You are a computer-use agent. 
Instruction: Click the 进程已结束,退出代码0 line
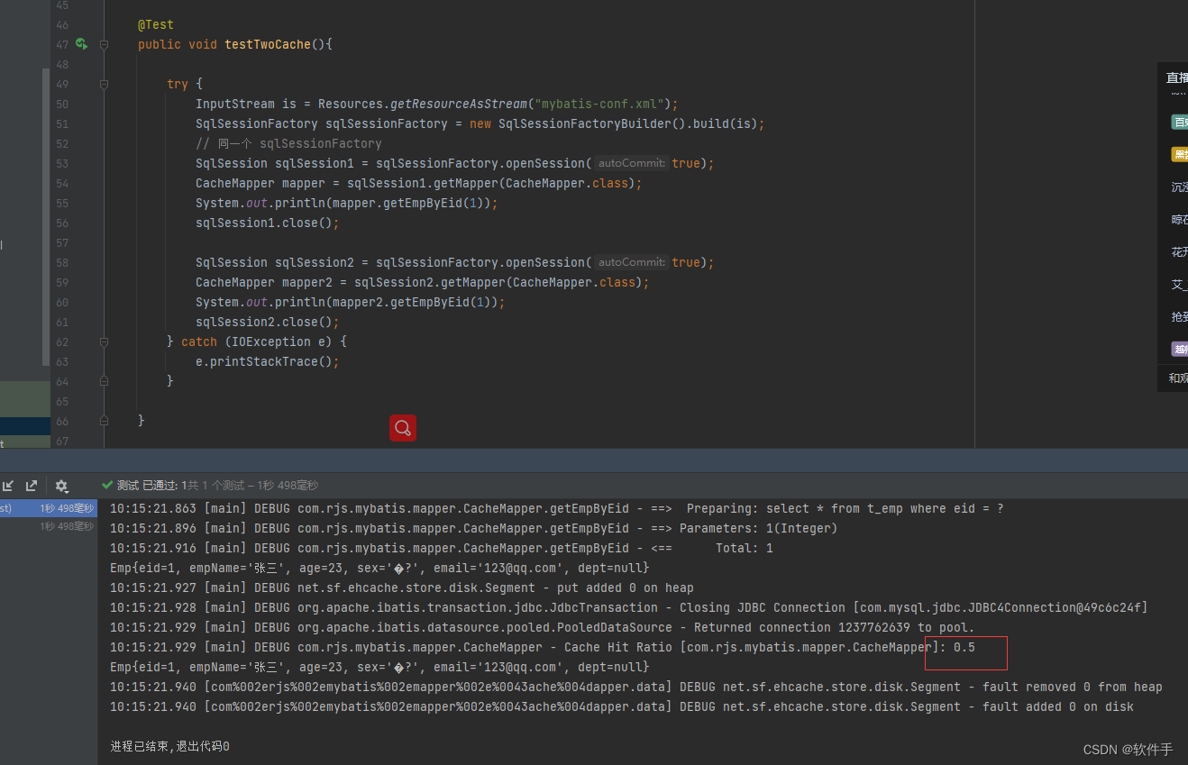click(169, 746)
